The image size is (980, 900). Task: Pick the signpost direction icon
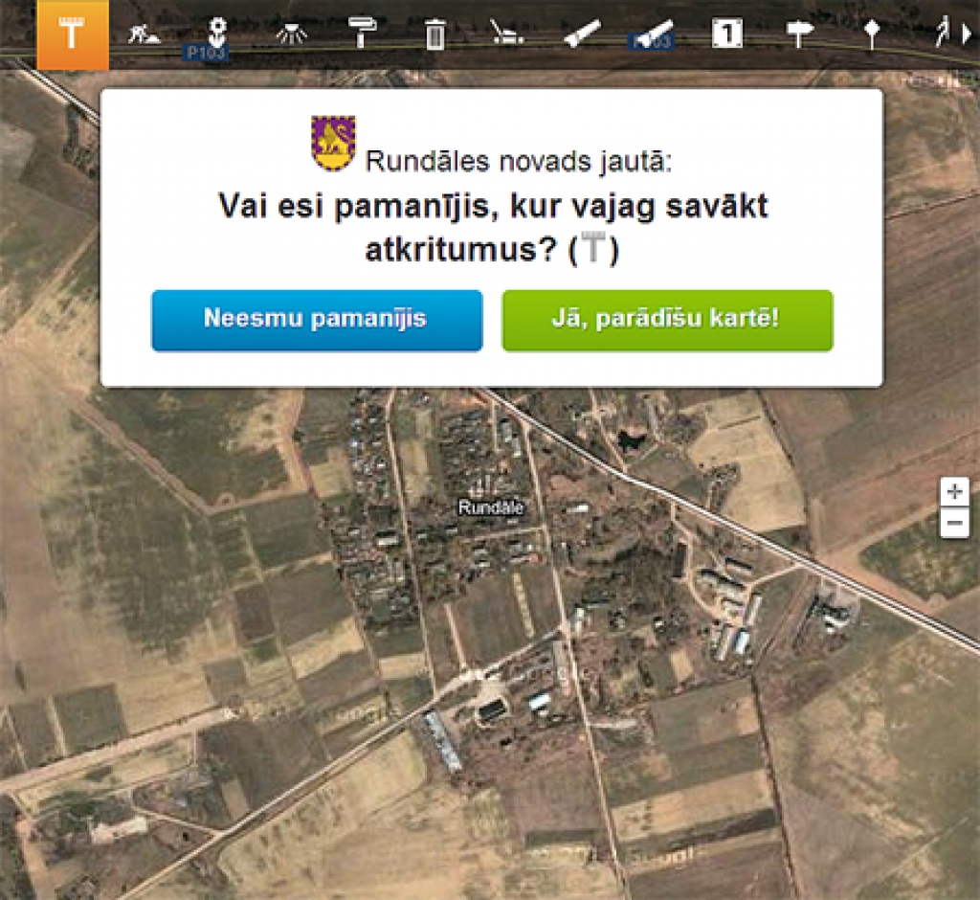tap(799, 34)
